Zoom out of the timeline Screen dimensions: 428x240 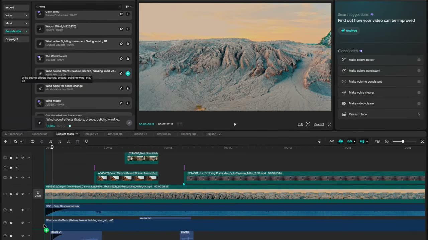coord(387,141)
